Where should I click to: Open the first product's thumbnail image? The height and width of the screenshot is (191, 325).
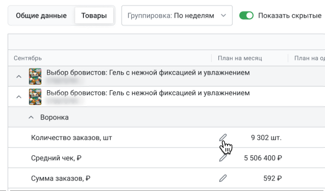point(35,76)
